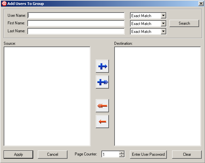Click inside the Destination list box

tap(158, 96)
